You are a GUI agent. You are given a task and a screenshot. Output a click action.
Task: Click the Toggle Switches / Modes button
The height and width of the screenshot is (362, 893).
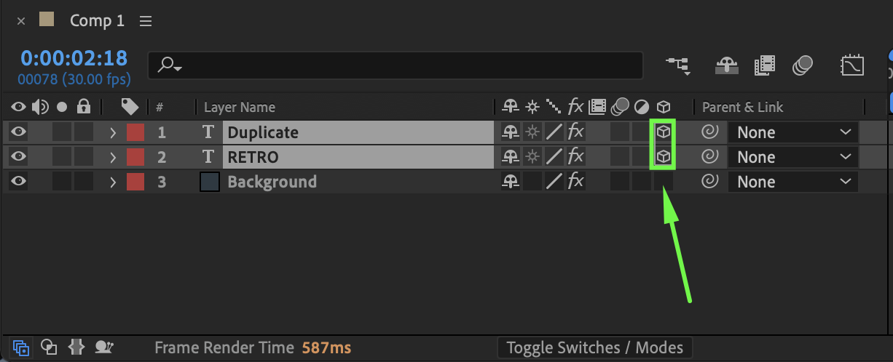(x=594, y=348)
